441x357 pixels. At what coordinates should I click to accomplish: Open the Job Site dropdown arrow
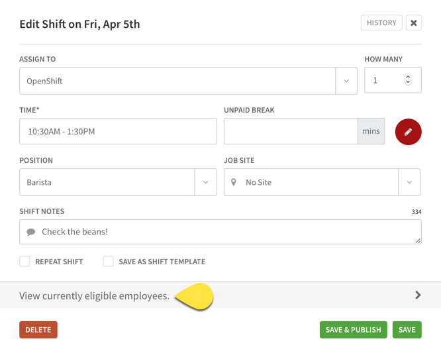pyautogui.click(x=409, y=182)
